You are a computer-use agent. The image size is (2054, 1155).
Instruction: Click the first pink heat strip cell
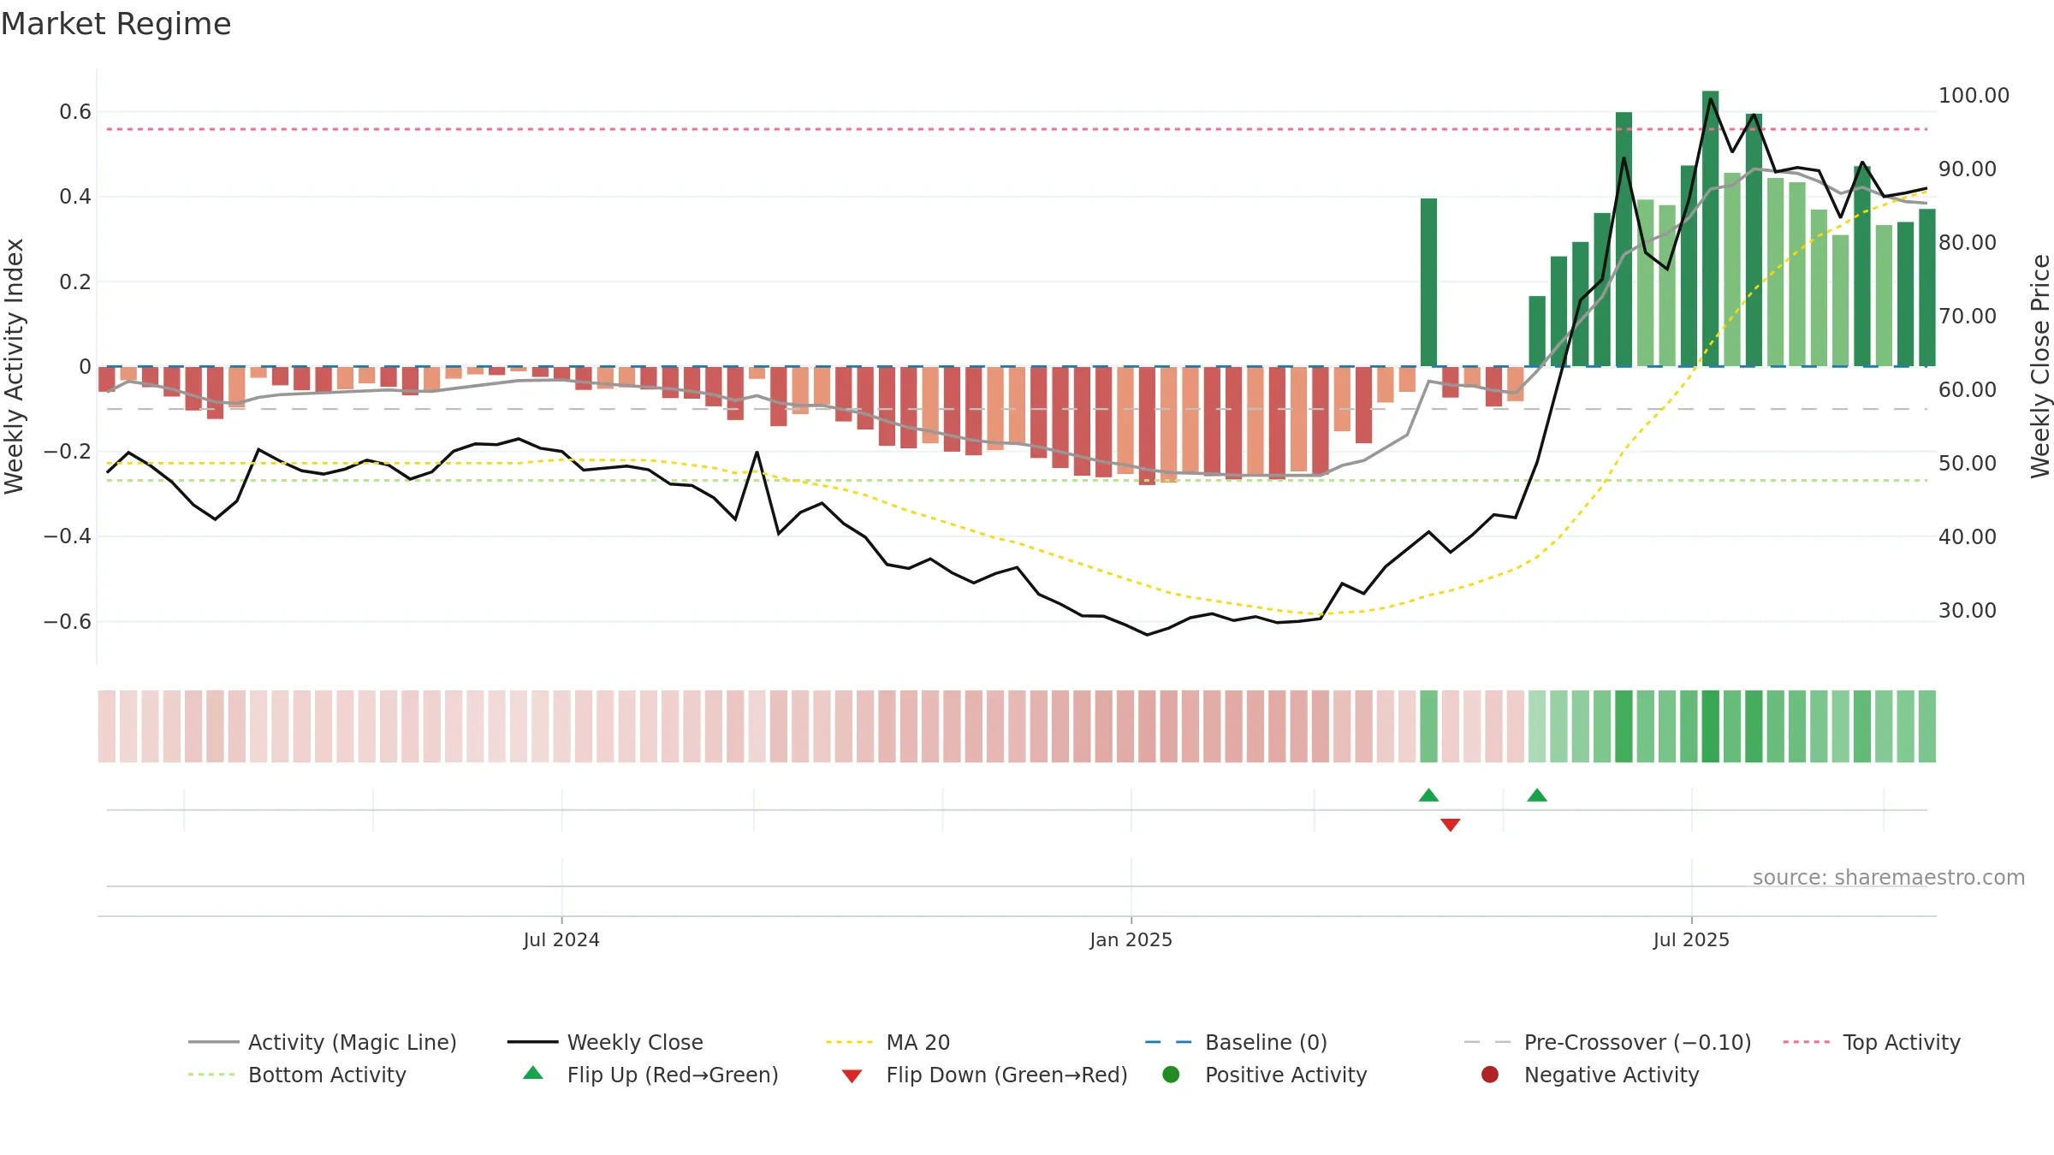point(107,726)
